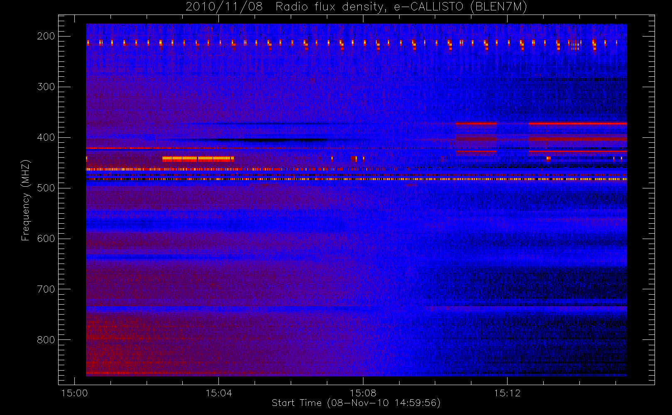
Task: Click the 400 frequency tick label
Action: tap(46, 137)
